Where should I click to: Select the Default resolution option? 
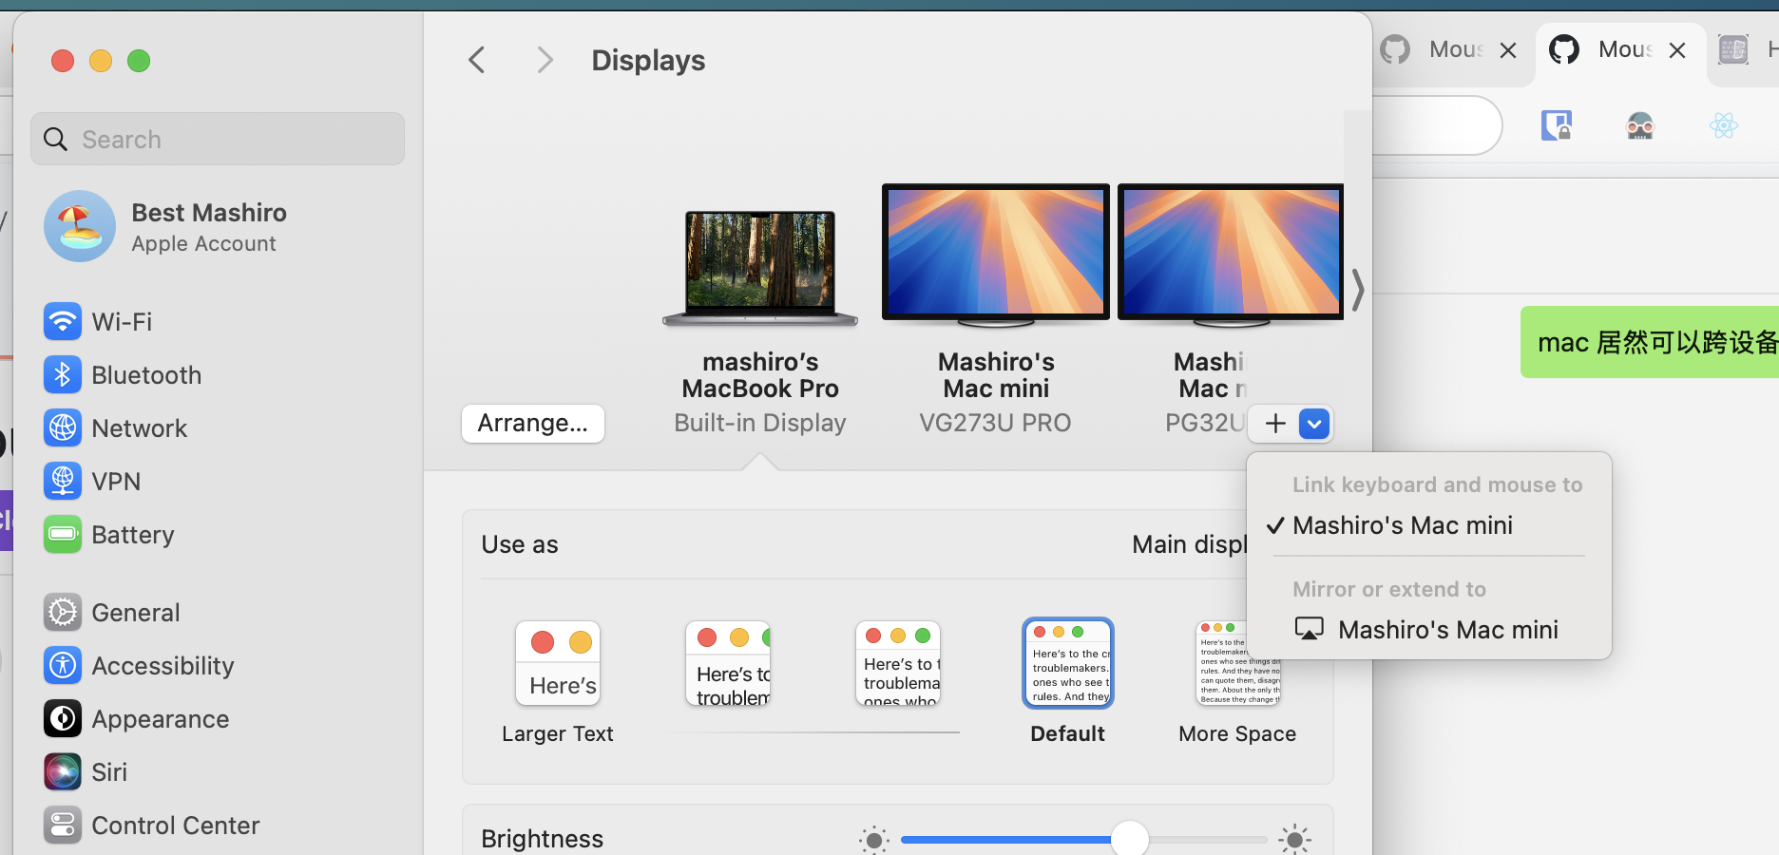pyautogui.click(x=1068, y=664)
